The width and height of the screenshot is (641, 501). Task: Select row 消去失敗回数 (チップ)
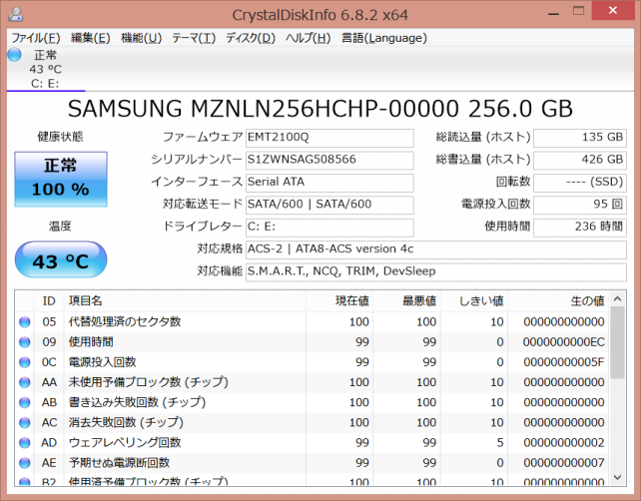click(312, 422)
